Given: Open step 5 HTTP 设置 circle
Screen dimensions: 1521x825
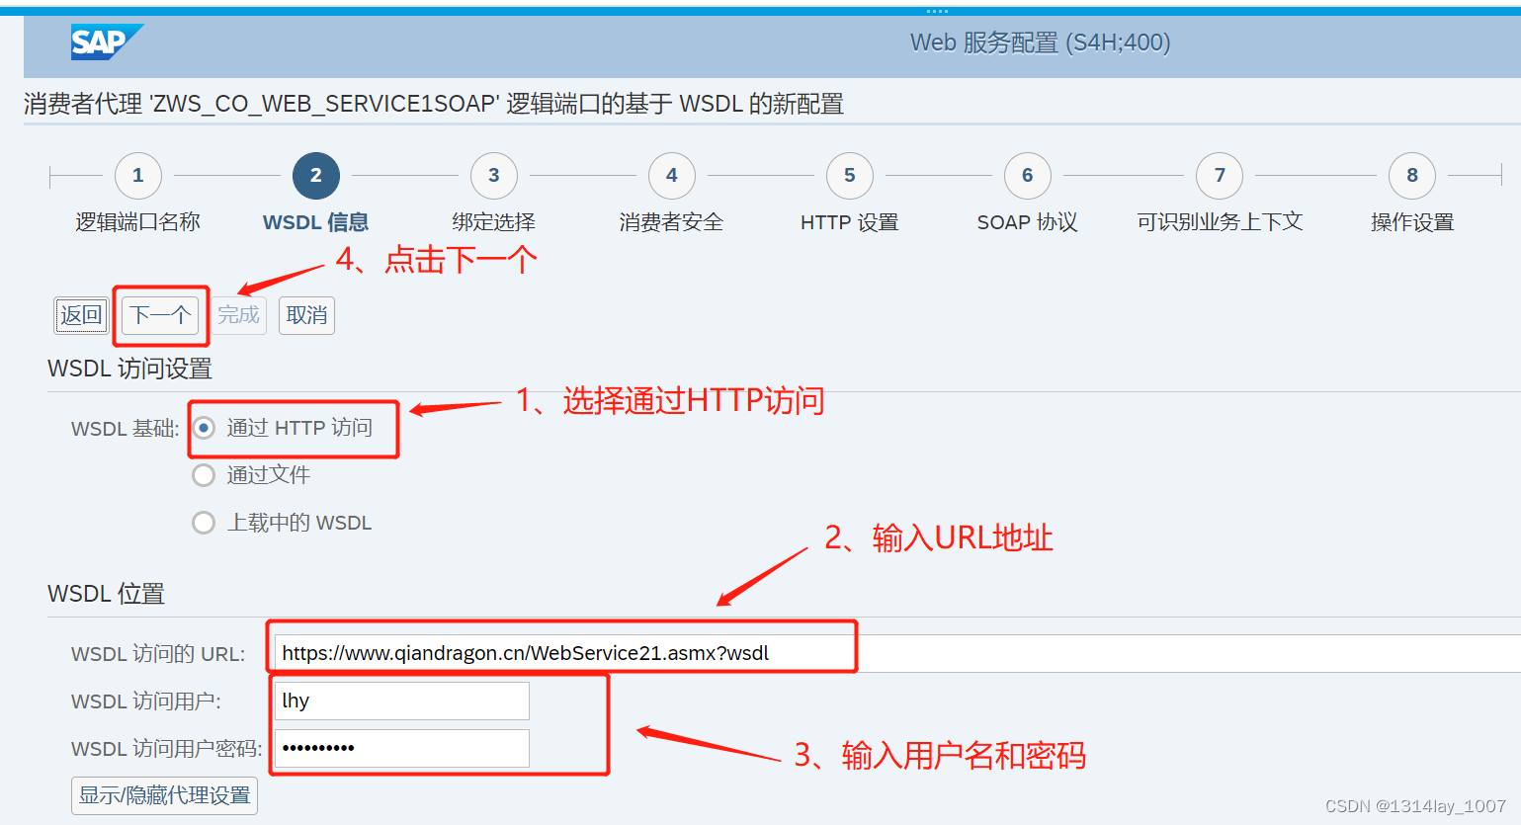Looking at the screenshot, I should [850, 176].
